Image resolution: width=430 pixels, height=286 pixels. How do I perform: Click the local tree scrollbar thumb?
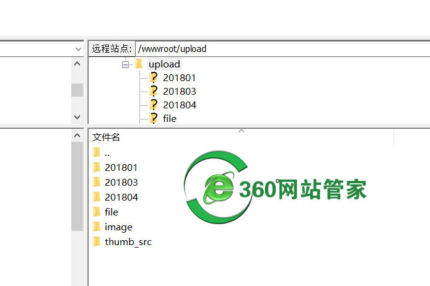pyautogui.click(x=77, y=90)
